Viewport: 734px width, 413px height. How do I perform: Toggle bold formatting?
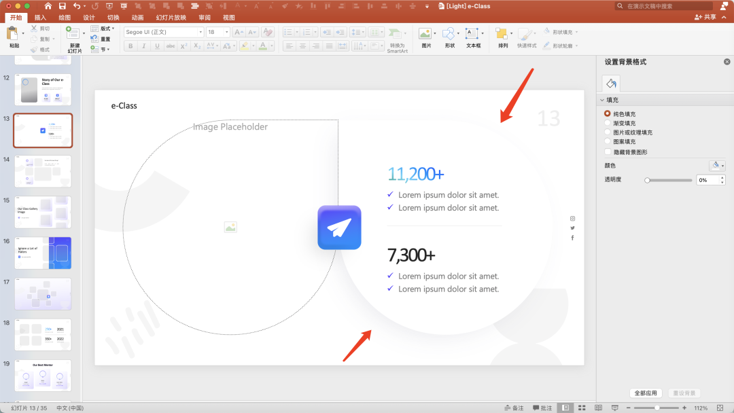coord(130,46)
